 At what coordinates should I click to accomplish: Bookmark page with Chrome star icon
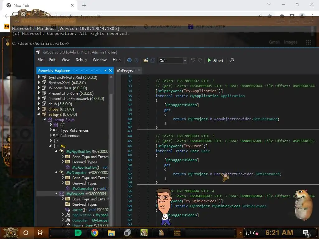click(x=270, y=16)
